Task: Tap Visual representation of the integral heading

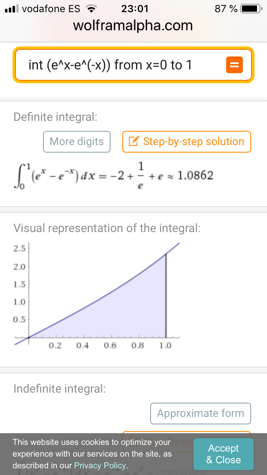Action: 107,228
